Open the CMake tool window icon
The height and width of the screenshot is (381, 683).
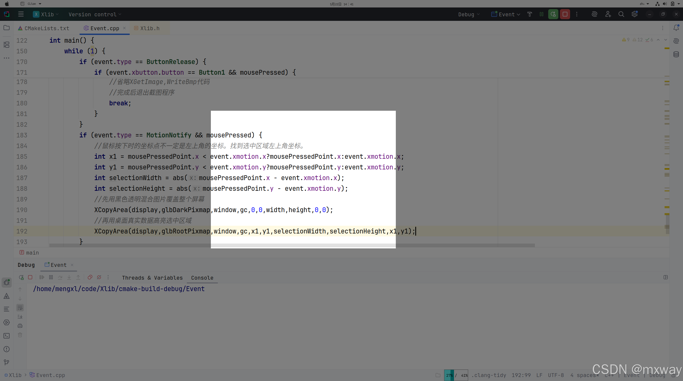tap(7, 296)
